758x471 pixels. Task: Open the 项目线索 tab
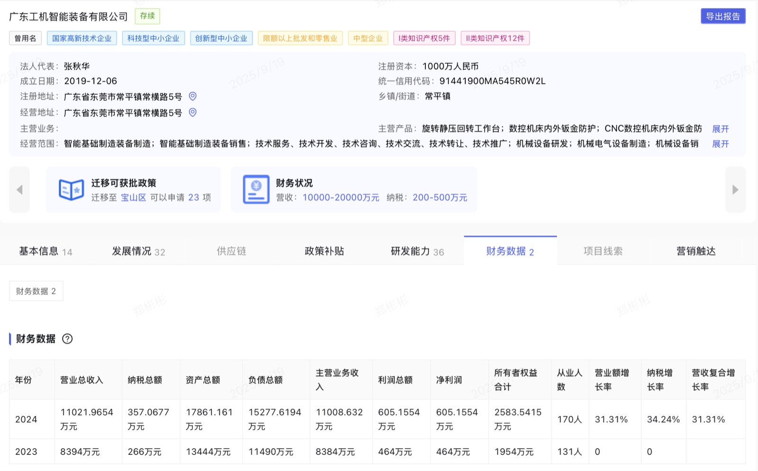pos(603,251)
